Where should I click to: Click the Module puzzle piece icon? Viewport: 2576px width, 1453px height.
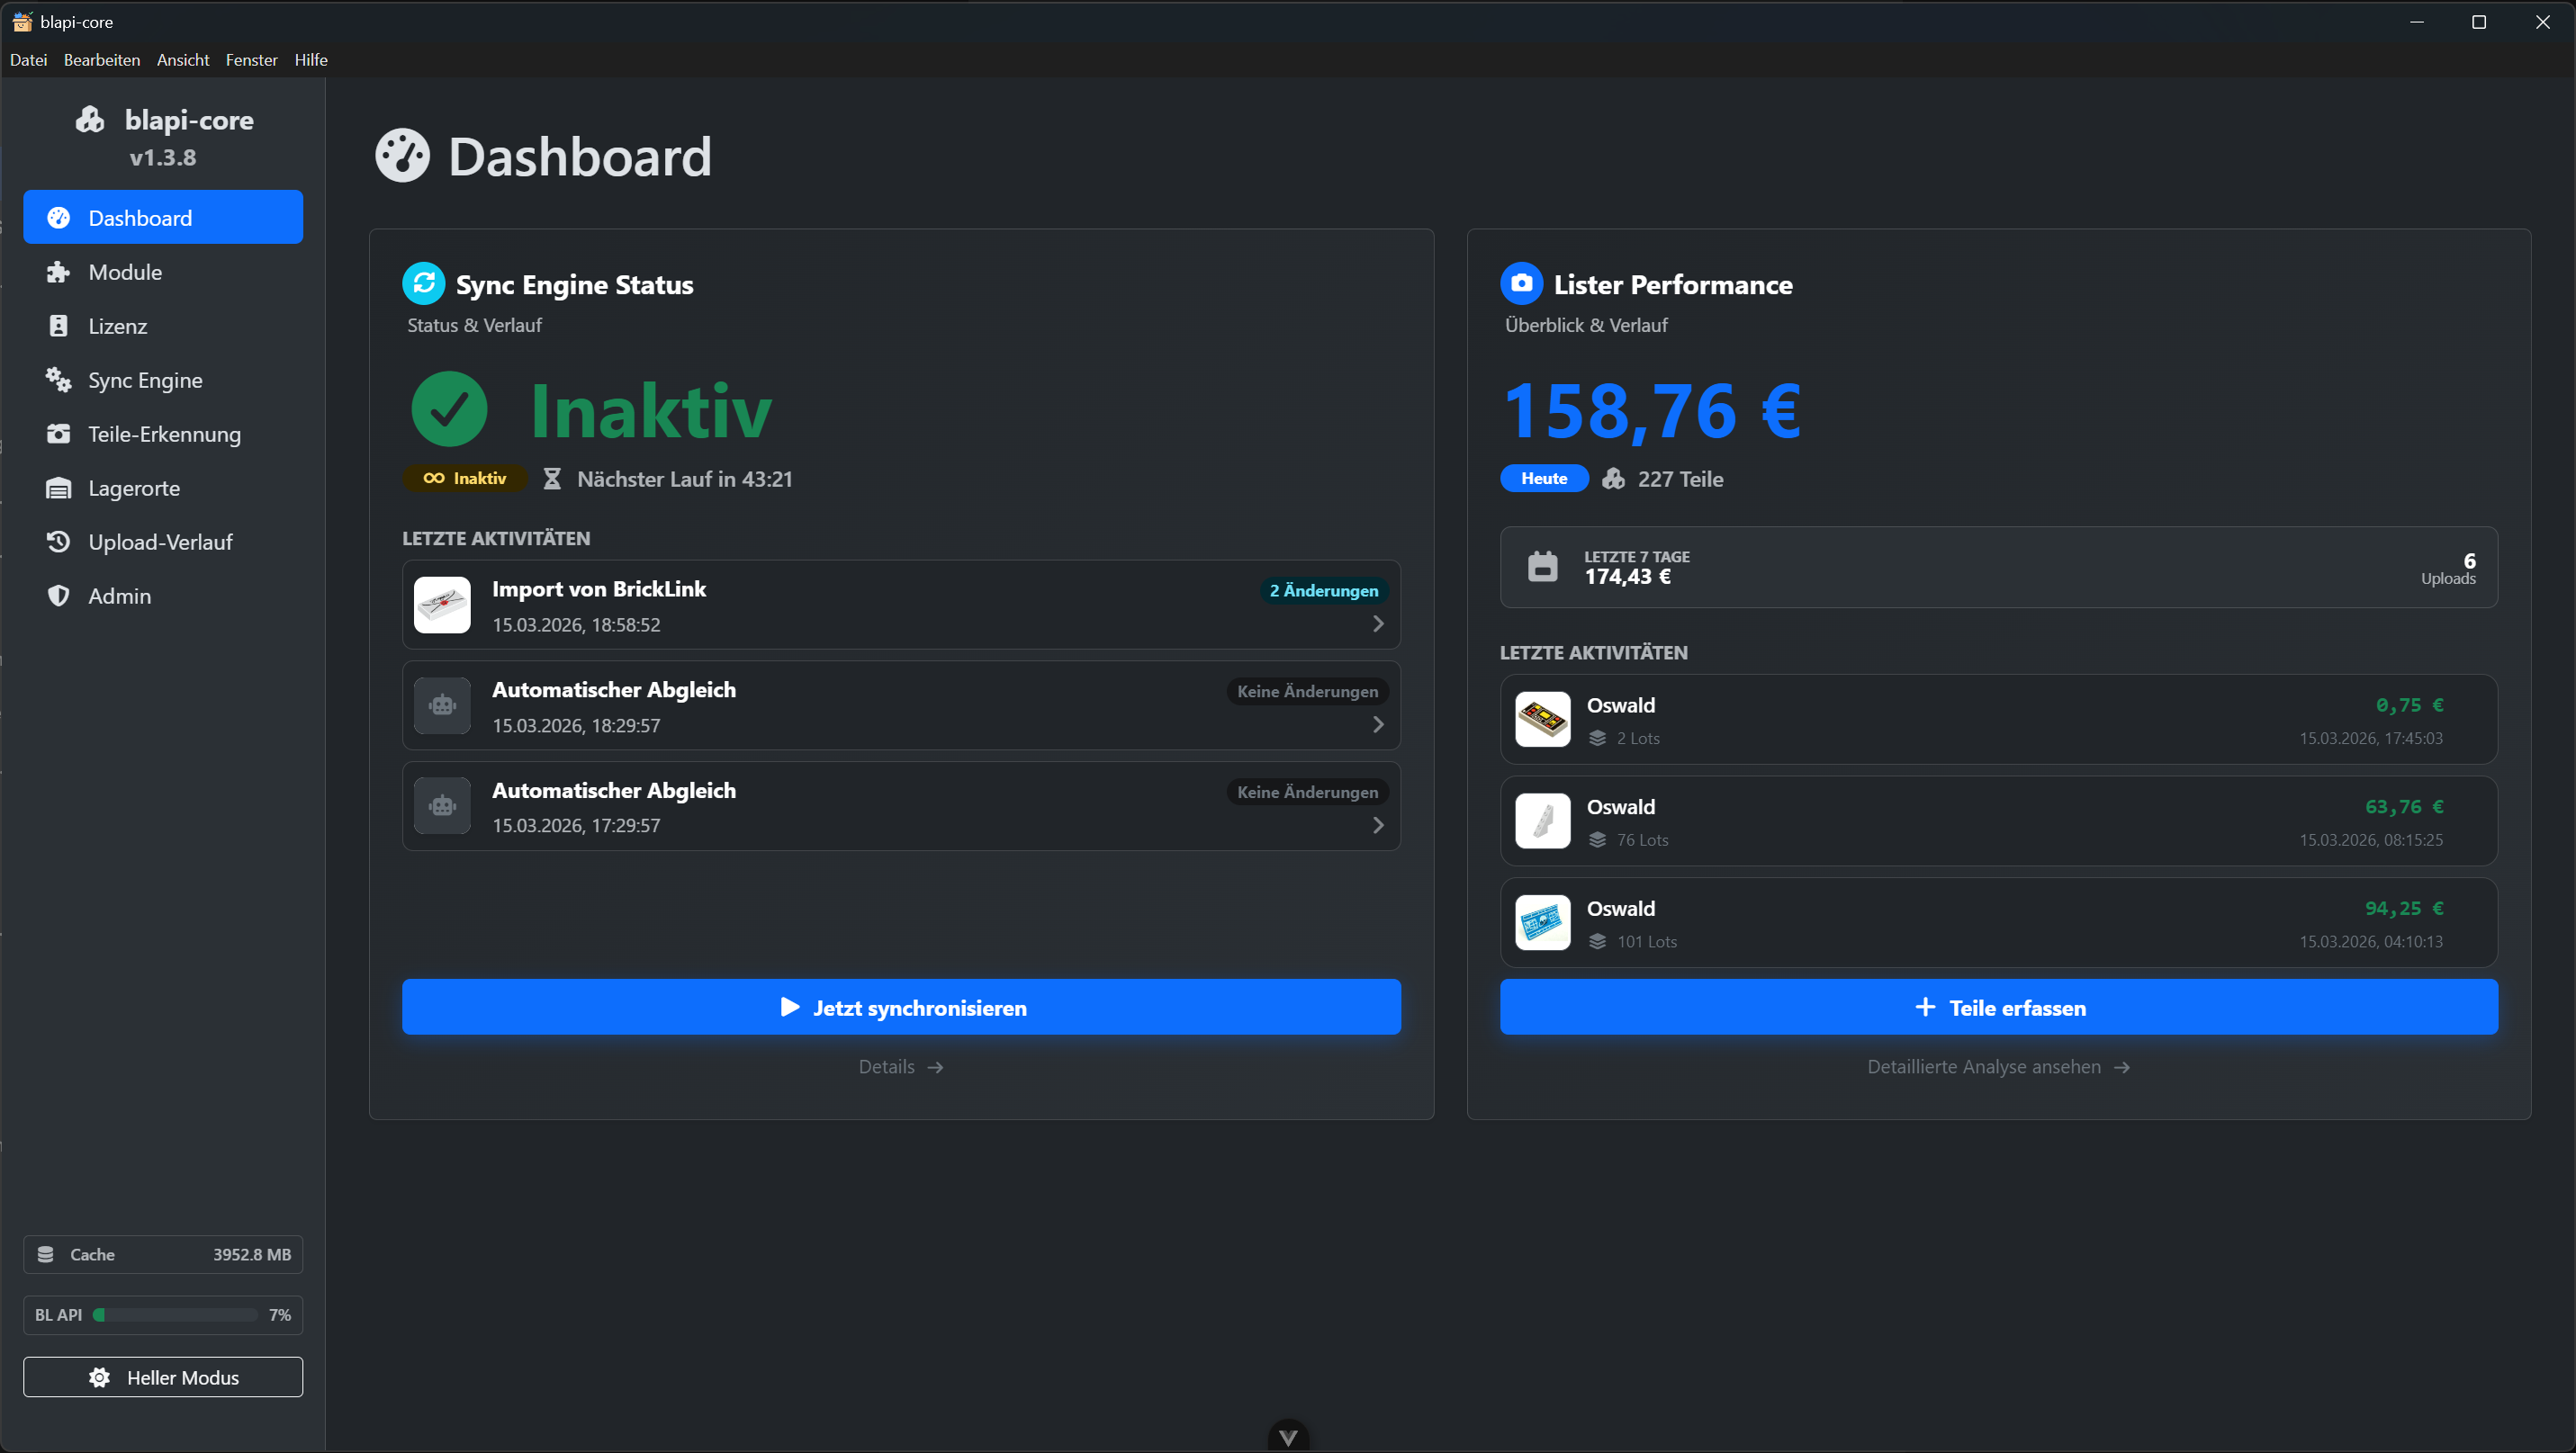[59, 272]
